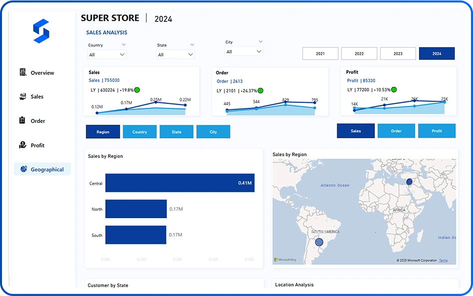Open the Country dropdown filter
Screen dimensions: 473x296
click(107, 54)
